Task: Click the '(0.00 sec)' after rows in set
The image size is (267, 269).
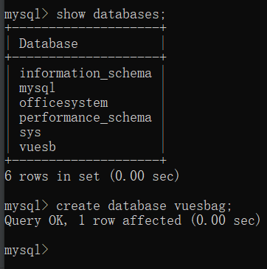Action: pos(145,176)
